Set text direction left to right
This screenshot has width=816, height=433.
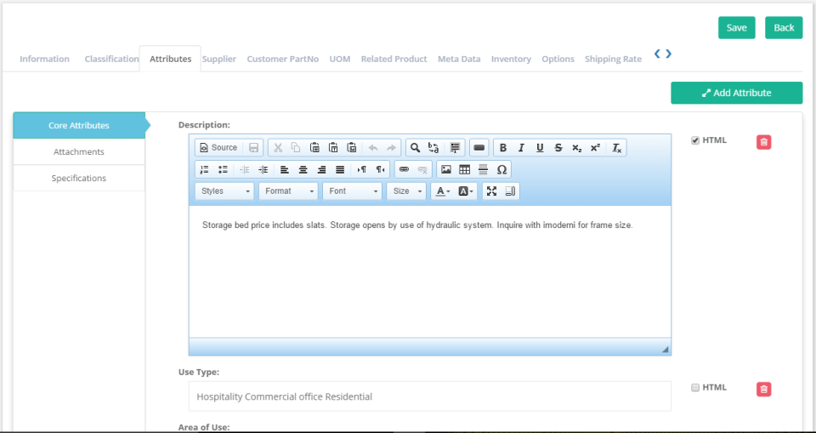pyautogui.click(x=362, y=169)
